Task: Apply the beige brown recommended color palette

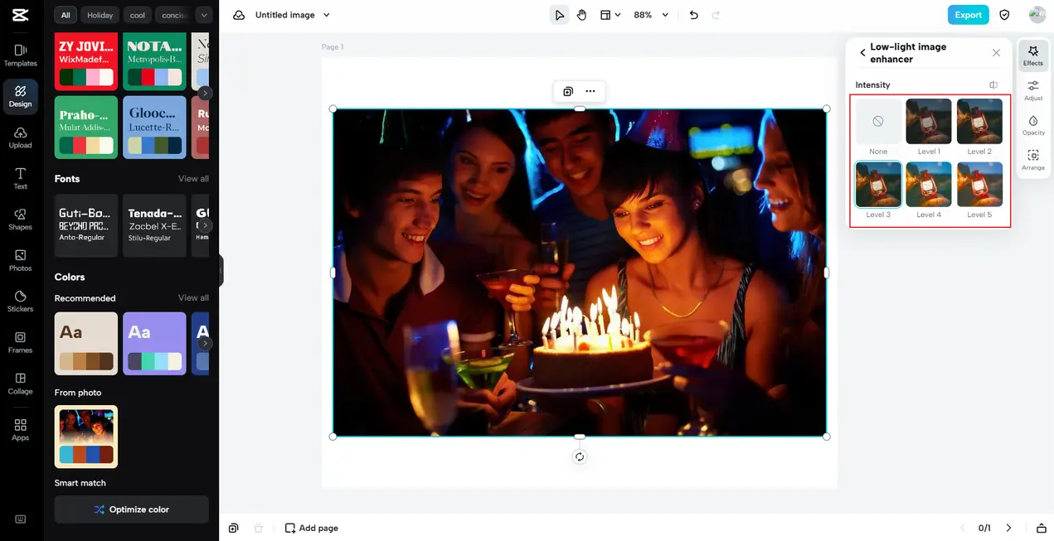Action: point(86,343)
